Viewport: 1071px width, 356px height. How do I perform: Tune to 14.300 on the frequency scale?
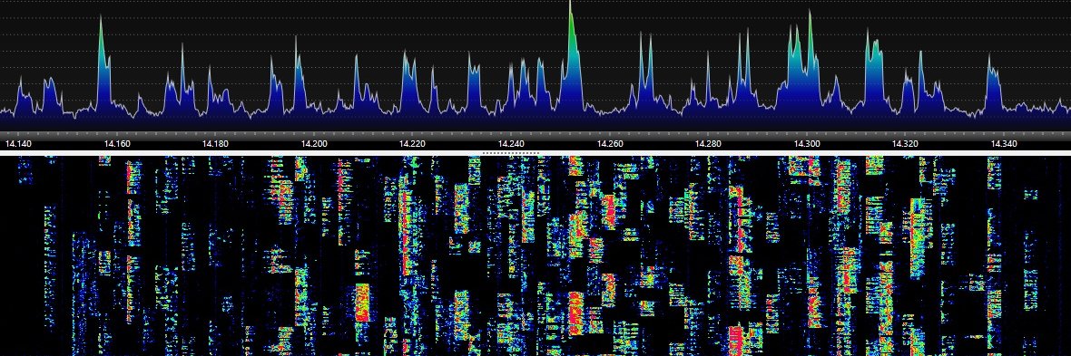point(808,144)
